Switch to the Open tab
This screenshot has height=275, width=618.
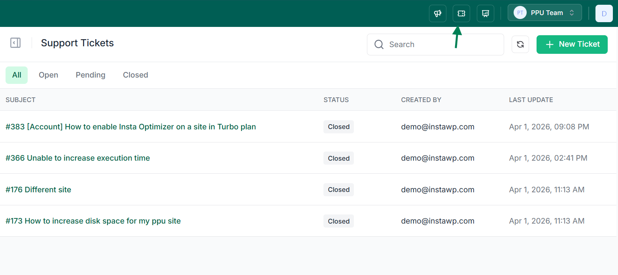point(48,75)
